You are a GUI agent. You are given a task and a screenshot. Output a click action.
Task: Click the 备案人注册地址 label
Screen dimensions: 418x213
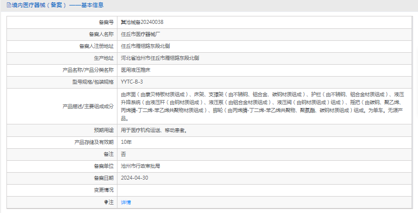[97, 46]
